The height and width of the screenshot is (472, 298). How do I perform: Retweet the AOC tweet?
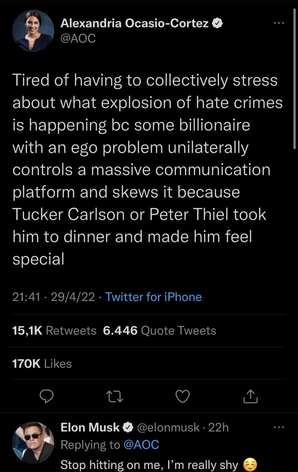[x=114, y=396]
